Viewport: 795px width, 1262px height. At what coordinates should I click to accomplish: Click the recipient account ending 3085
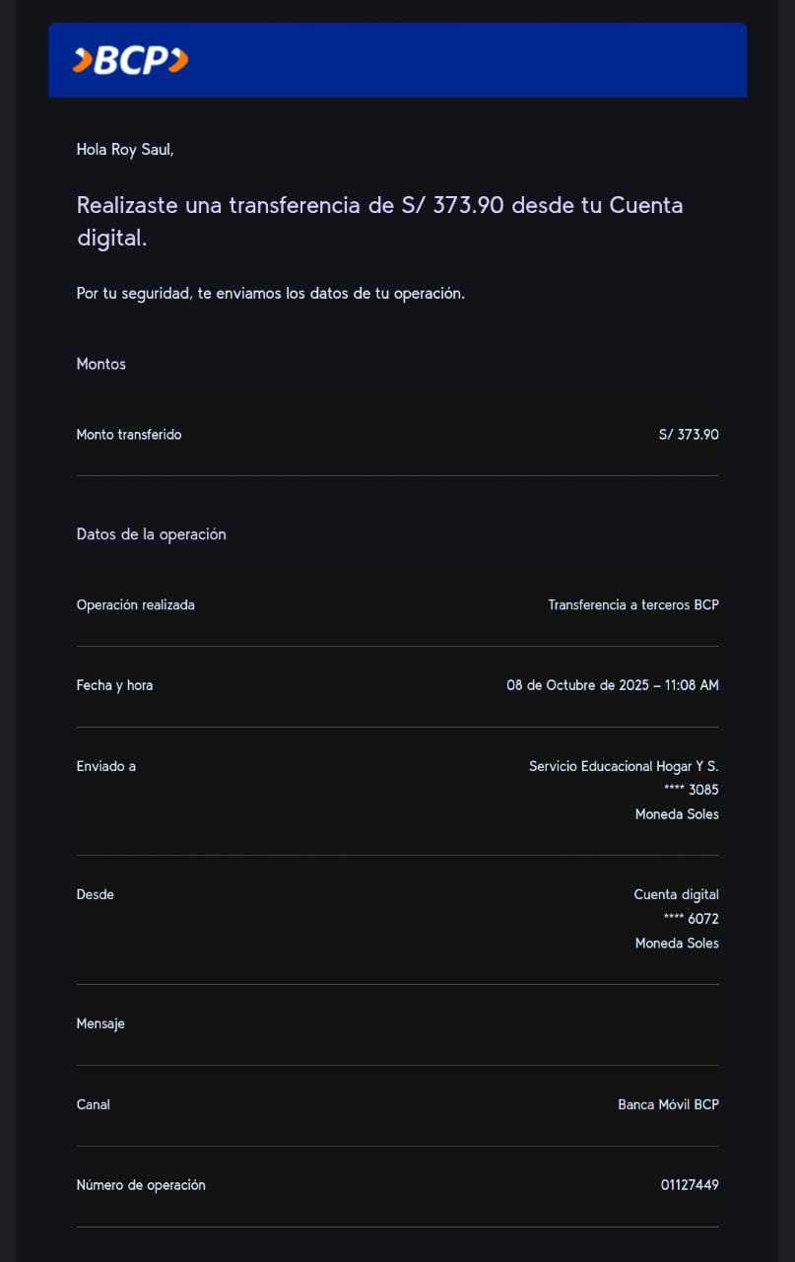(x=692, y=790)
